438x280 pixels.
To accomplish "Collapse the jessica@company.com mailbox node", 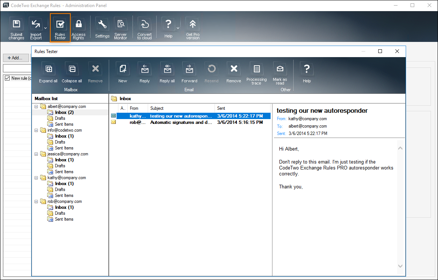I will 36,154.
